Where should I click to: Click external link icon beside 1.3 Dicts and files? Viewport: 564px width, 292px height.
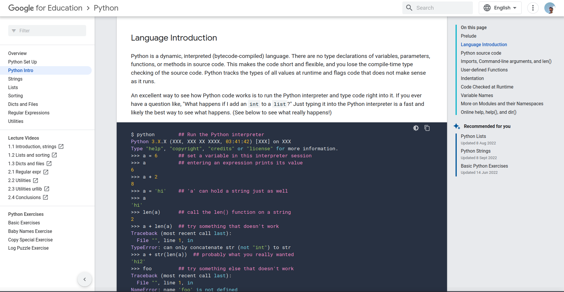point(49,163)
